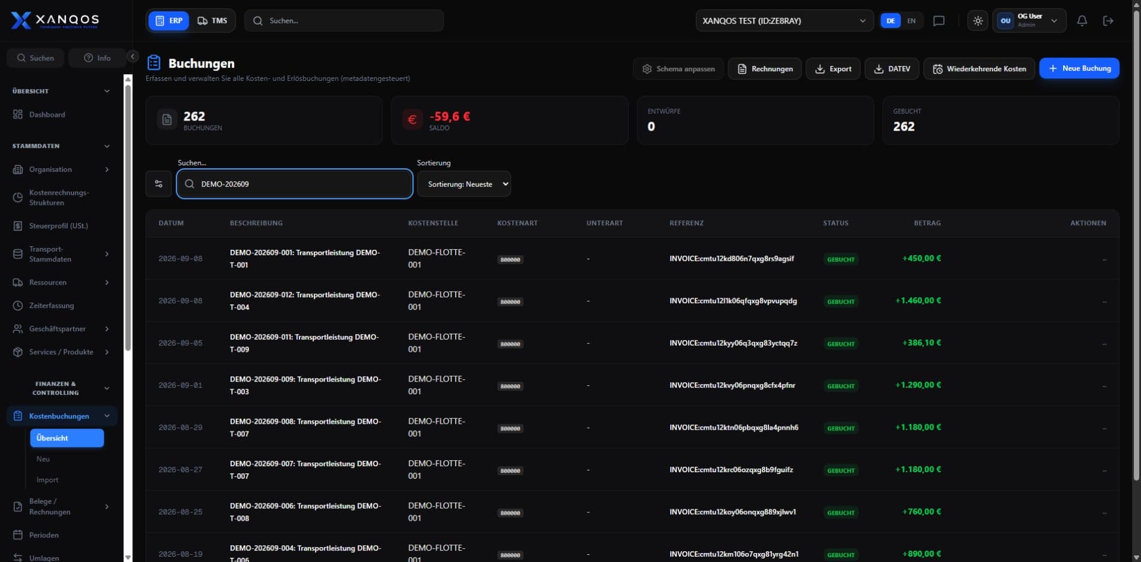Image resolution: width=1141 pixels, height=562 pixels.
Task: Click the sidebar Info button
Action: [x=97, y=58]
